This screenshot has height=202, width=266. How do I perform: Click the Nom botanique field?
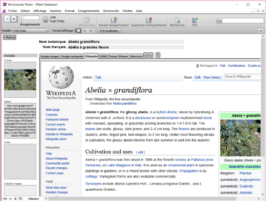(x=126, y=42)
